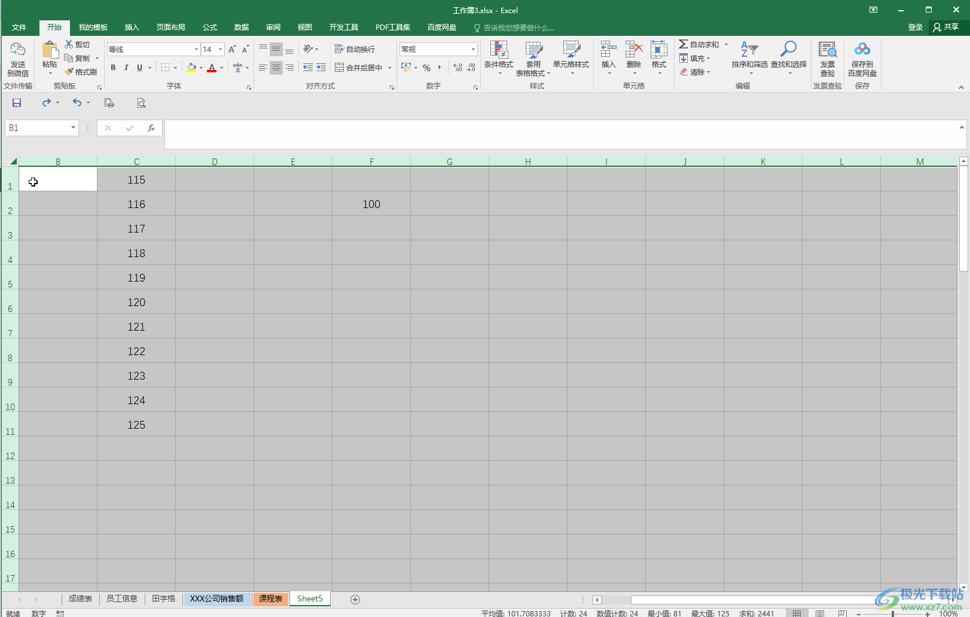Open the 文件 File menu
The width and height of the screenshot is (970, 617).
pos(19,28)
